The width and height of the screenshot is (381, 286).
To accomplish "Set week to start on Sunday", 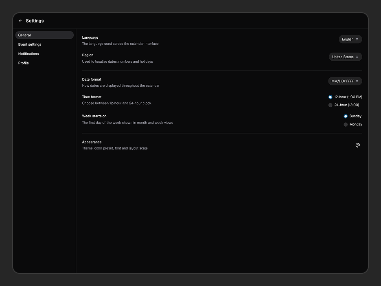I will click(353, 116).
